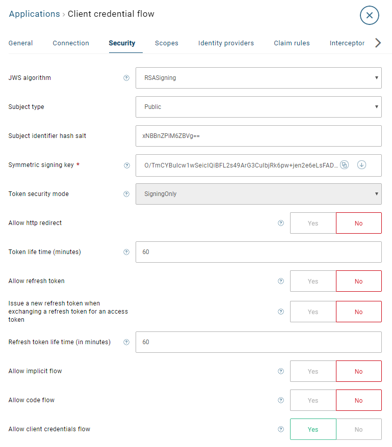The width and height of the screenshot is (392, 447).
Task: Edit the Token life time minutes field
Action: [258, 252]
